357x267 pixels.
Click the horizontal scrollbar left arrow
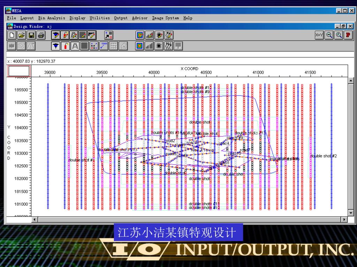pyautogui.click(x=35, y=220)
